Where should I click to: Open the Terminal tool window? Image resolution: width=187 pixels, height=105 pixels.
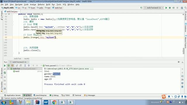[x=77, y=95]
